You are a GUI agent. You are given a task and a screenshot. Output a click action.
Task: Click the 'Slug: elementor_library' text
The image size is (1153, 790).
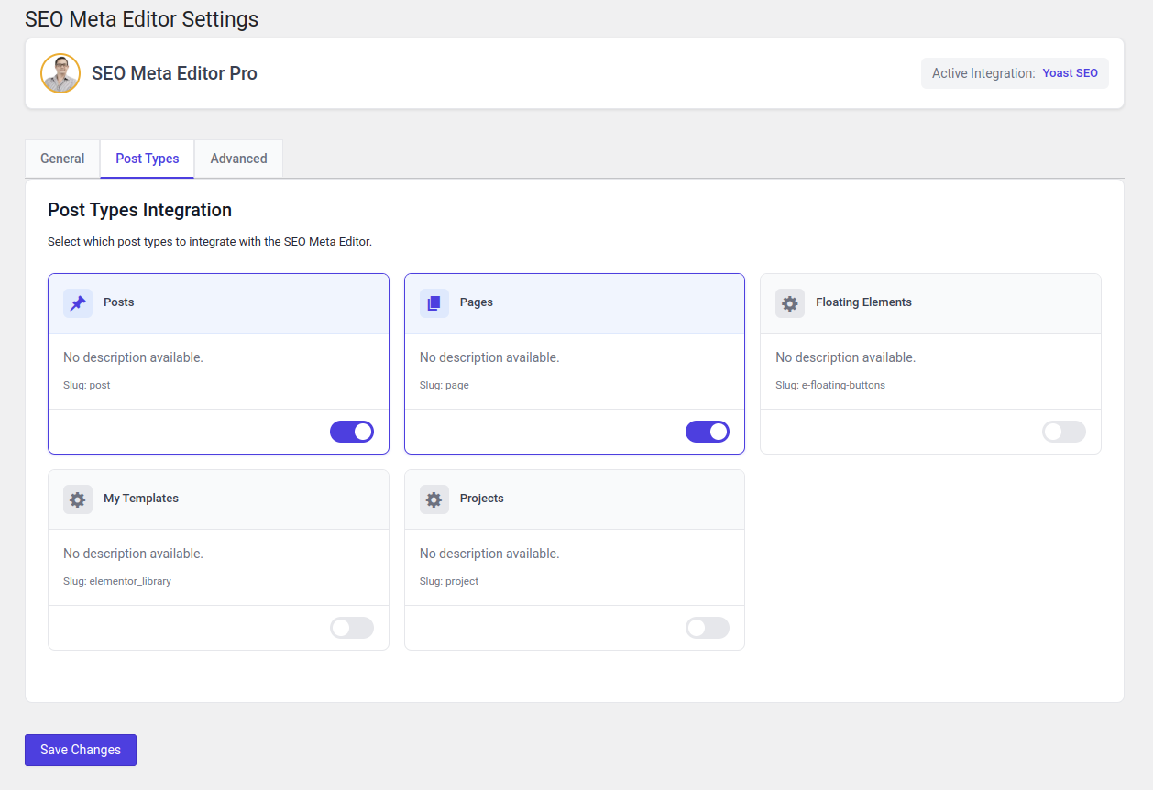117,581
